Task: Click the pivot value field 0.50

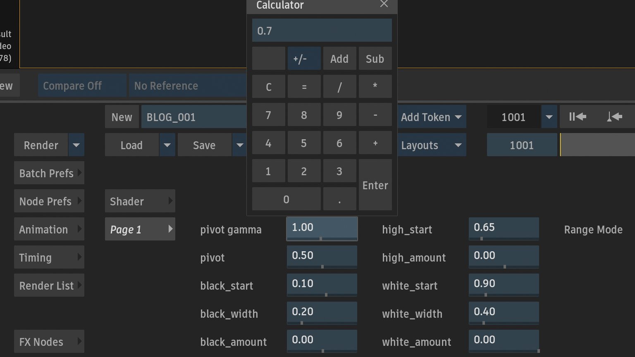Action: [x=322, y=257]
